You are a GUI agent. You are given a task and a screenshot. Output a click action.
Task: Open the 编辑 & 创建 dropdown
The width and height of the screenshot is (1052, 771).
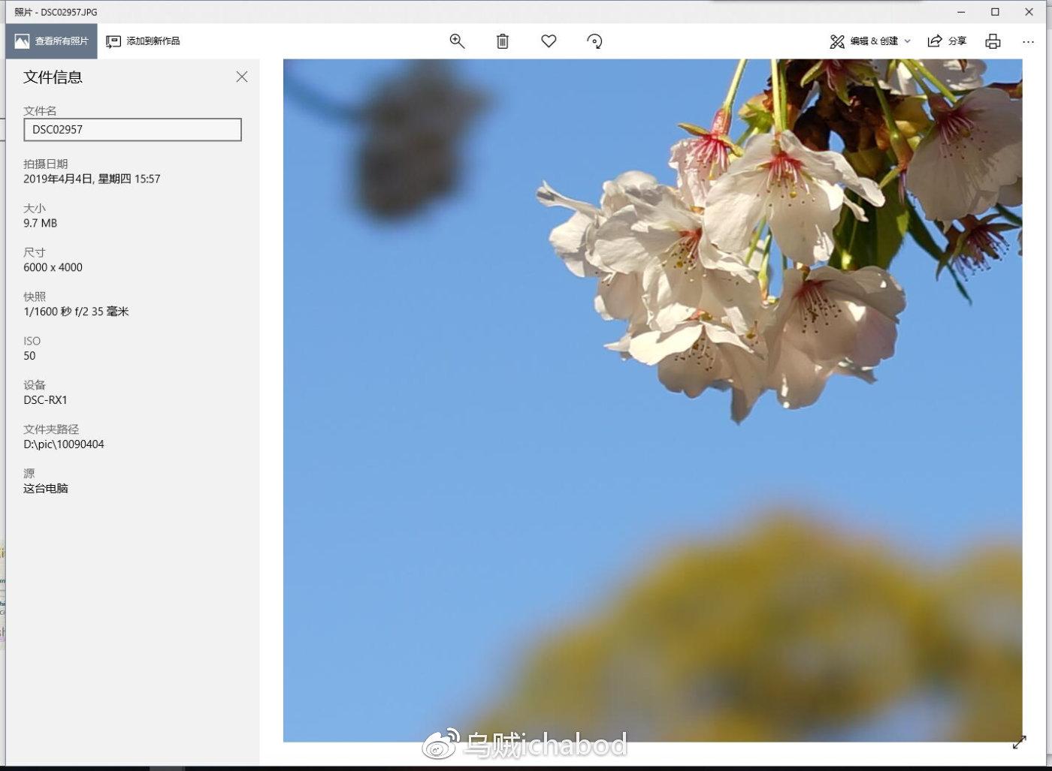pyautogui.click(x=870, y=41)
